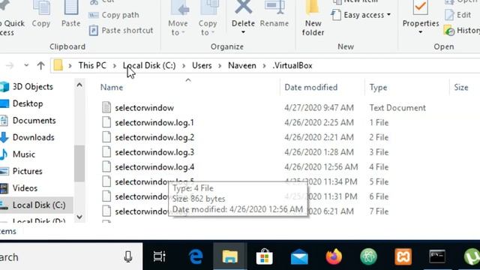Open the Easy access dropdown

[361, 15]
